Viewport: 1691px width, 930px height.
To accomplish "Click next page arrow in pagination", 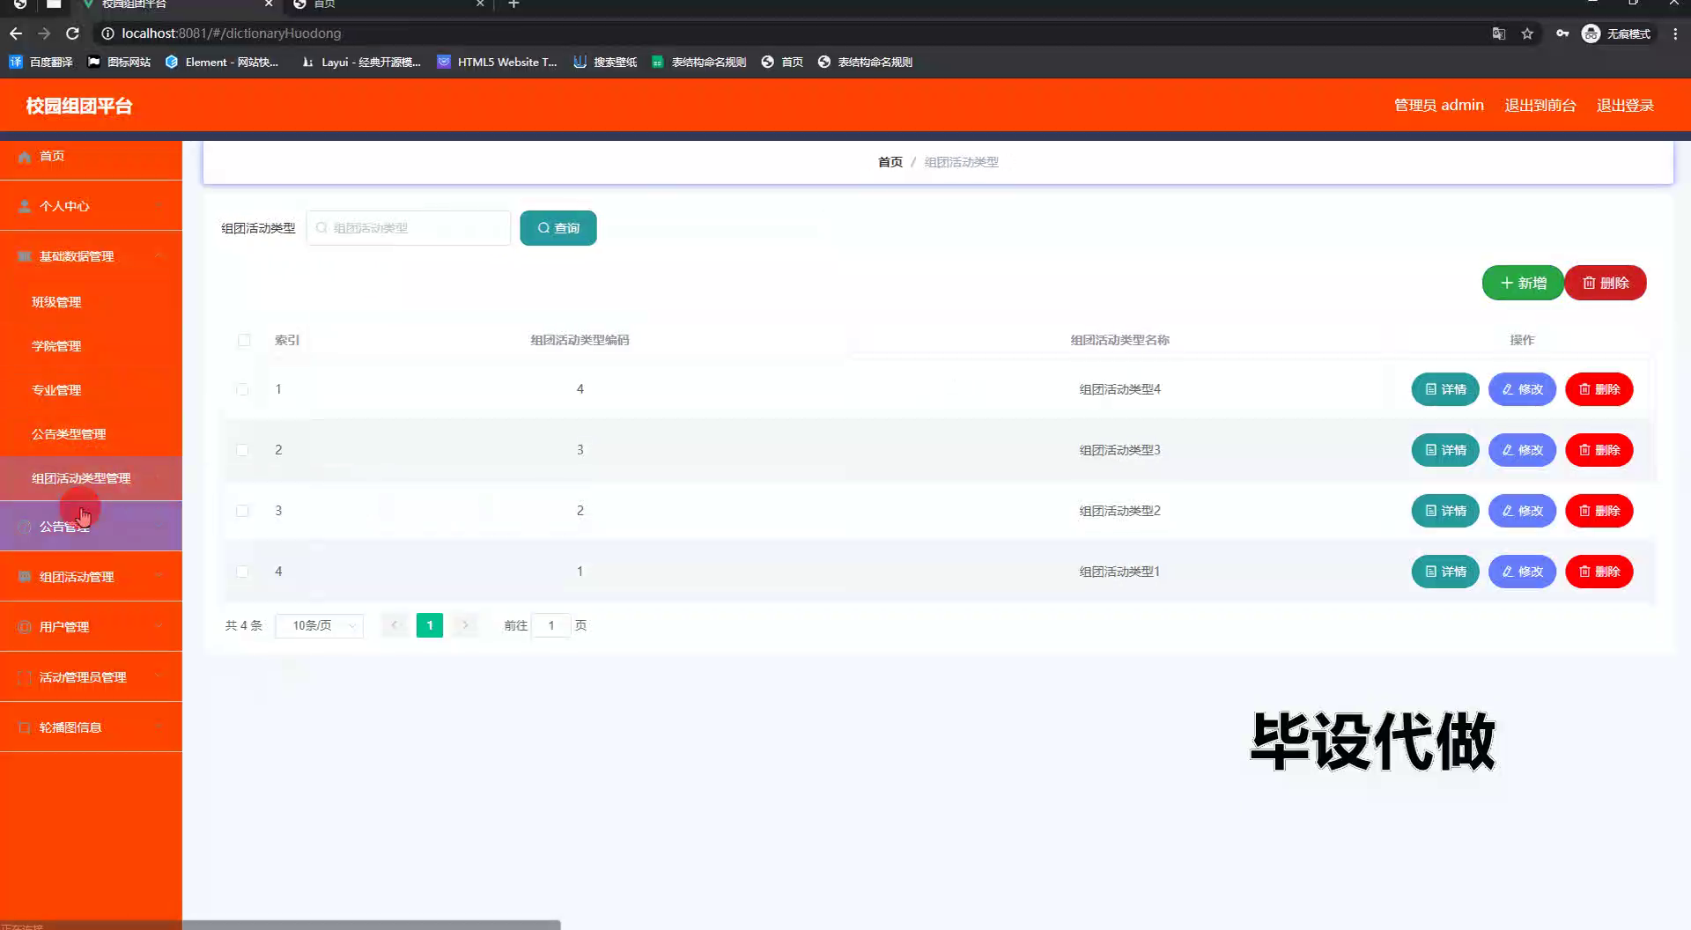I will pyautogui.click(x=465, y=625).
